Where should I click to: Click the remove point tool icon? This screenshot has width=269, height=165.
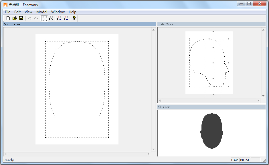[59, 18]
